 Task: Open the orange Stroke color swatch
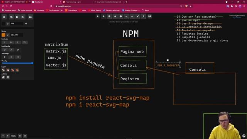pyautogui.click(x=3, y=35)
